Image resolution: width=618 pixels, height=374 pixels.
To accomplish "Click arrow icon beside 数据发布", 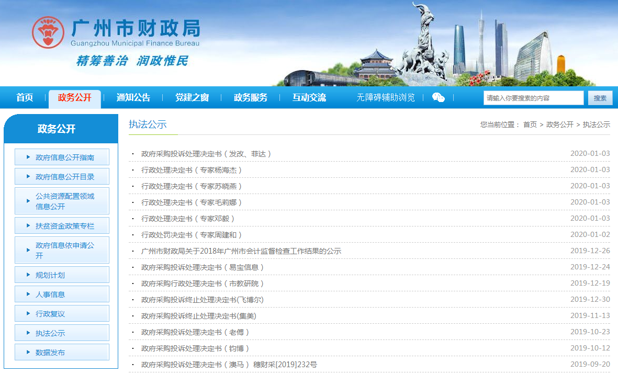I will (28, 352).
